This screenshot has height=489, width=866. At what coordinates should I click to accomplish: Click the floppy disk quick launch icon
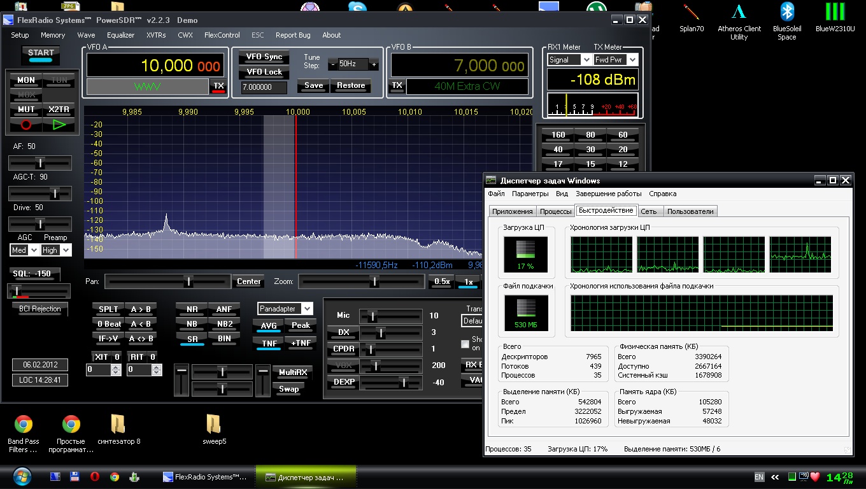75,476
